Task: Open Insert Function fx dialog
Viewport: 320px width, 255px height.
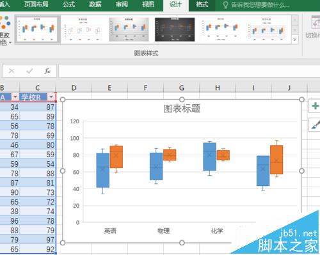Action: pos(47,71)
